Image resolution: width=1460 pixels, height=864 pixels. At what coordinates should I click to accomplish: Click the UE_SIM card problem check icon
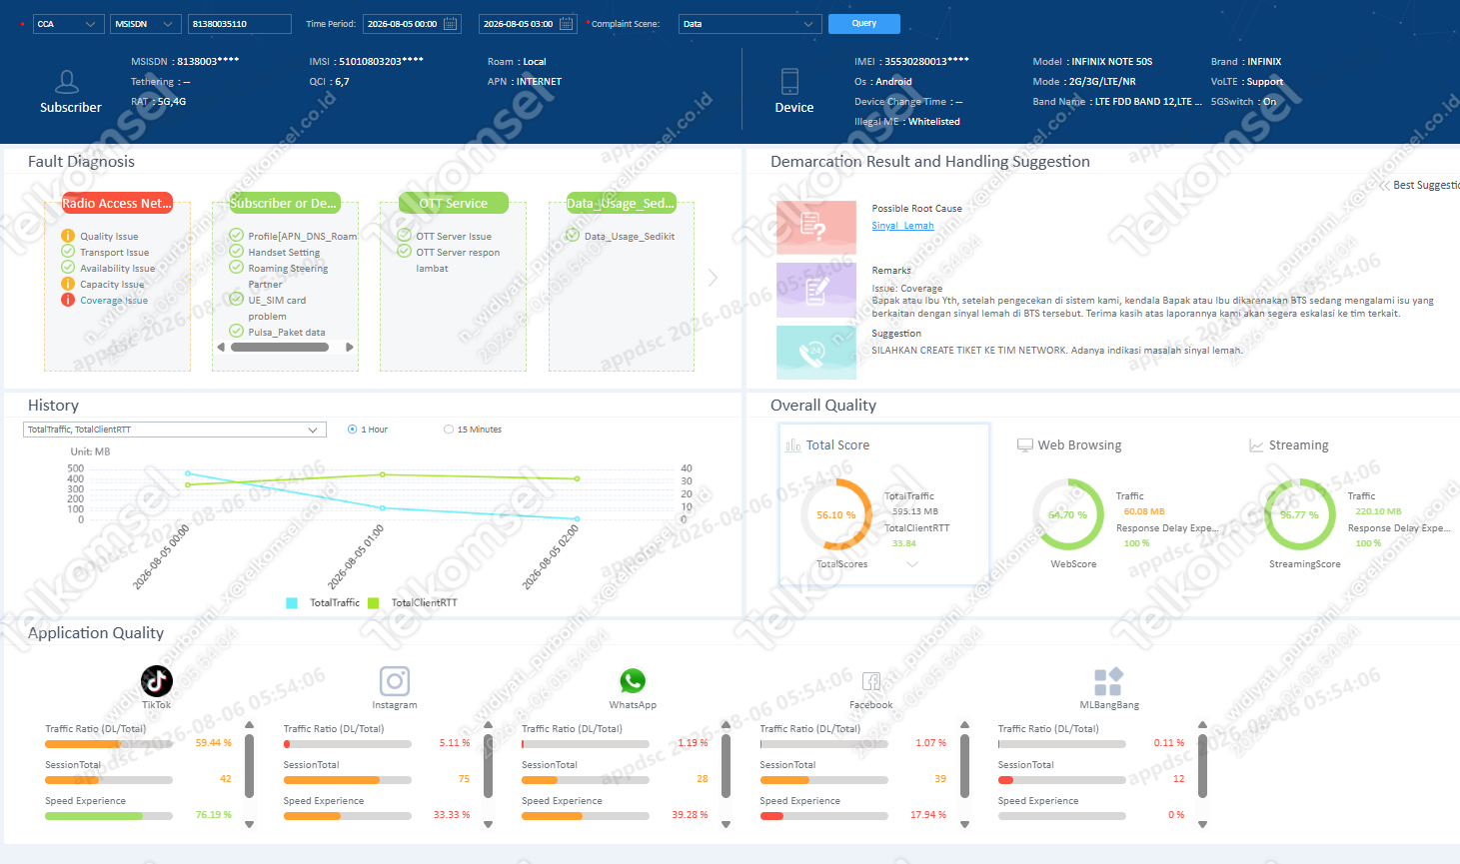click(237, 299)
